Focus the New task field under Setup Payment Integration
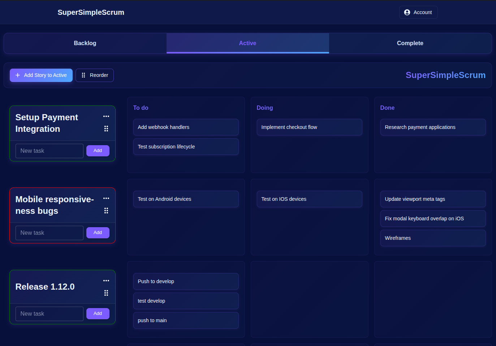Screen dimensions: 496x346 point(49,151)
